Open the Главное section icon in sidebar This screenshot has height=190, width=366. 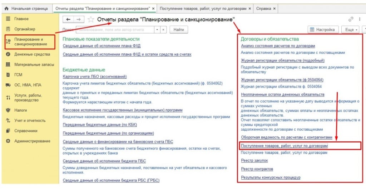[x=8, y=19]
